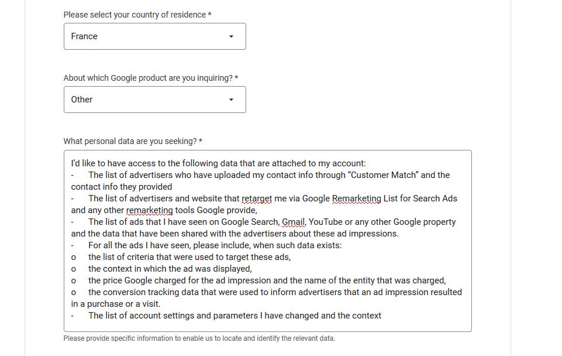Expand the Google product dropdown
Screen dimensions: 562x356
155,100
